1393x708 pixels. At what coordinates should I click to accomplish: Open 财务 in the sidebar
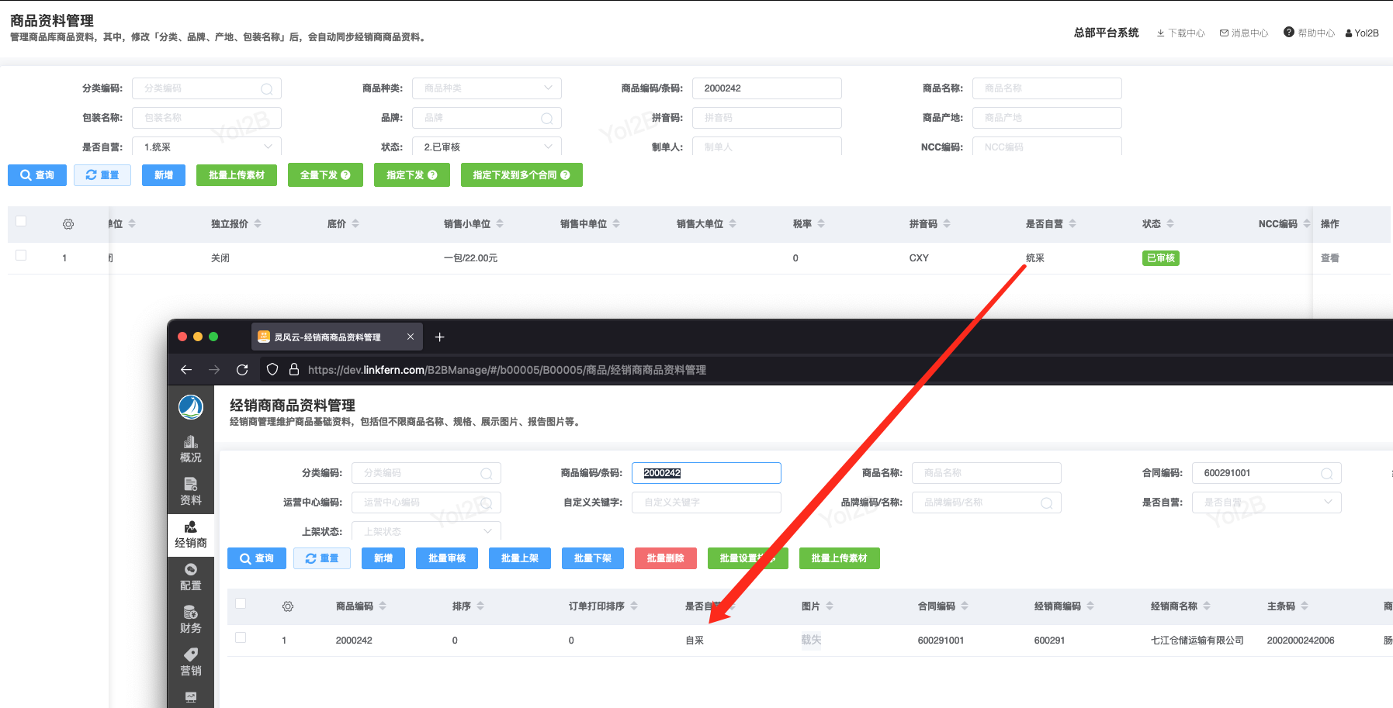191,620
